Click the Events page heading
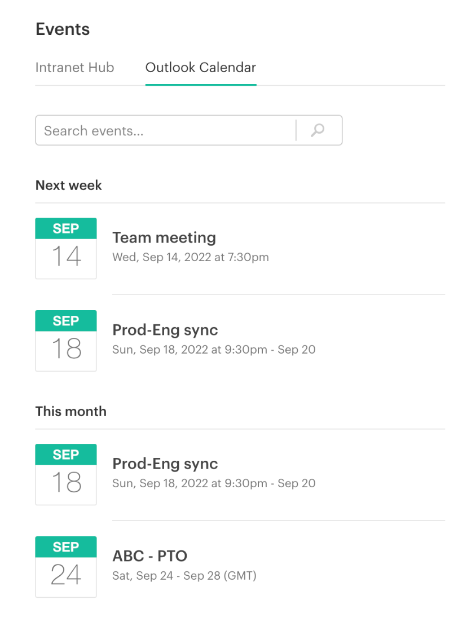The height and width of the screenshot is (635, 467). tap(63, 29)
